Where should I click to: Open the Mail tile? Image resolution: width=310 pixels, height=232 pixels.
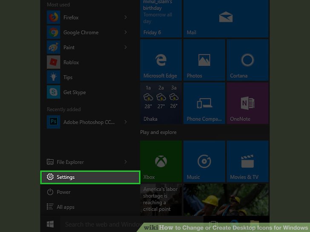point(226,19)
